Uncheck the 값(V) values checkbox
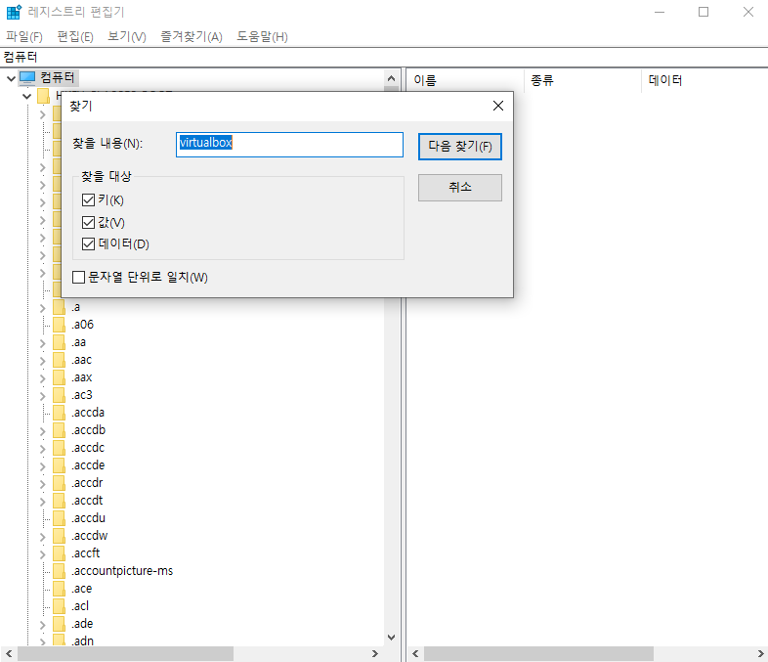768x662 pixels. (x=88, y=223)
